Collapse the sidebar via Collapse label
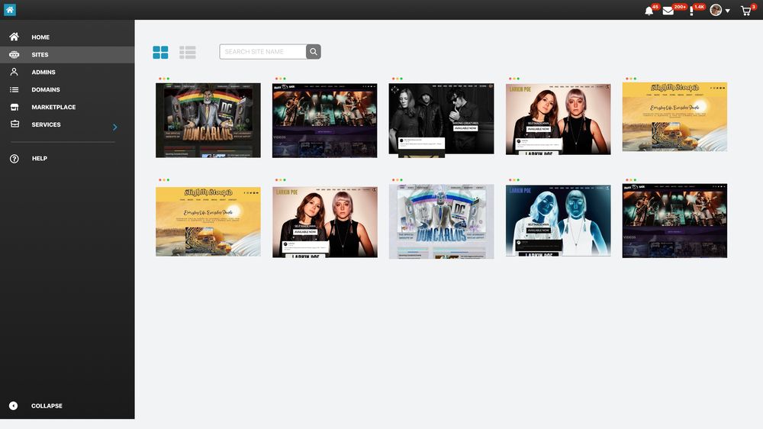The width and height of the screenshot is (763, 429). (x=47, y=405)
